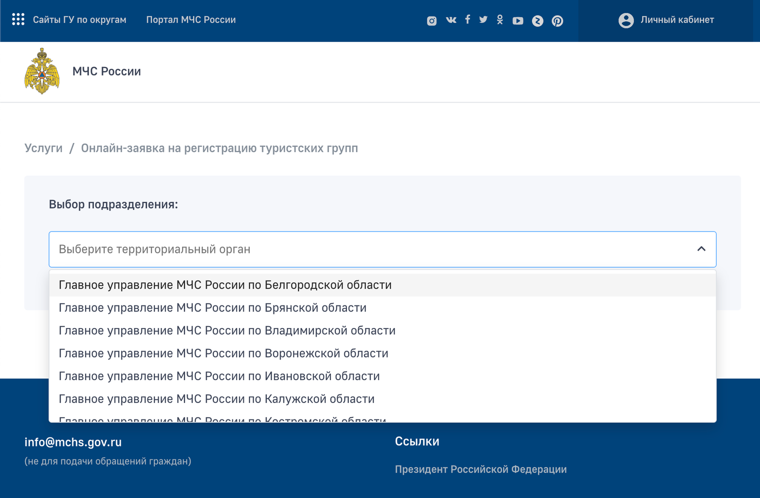Open the Pinterest social icon
This screenshot has width=760, height=498.
point(557,20)
